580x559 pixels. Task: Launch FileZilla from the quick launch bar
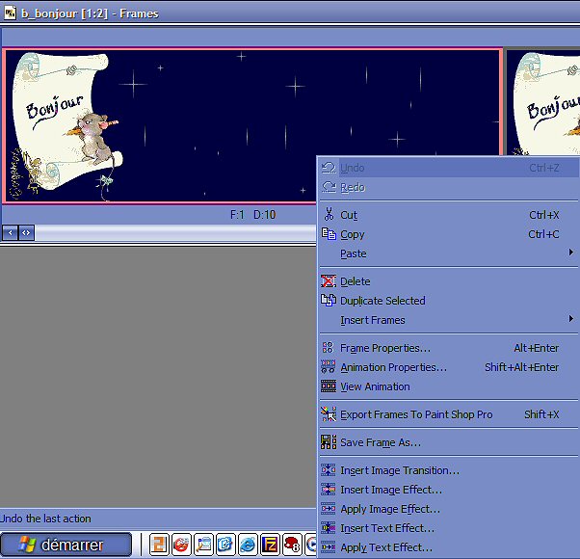[271, 546]
